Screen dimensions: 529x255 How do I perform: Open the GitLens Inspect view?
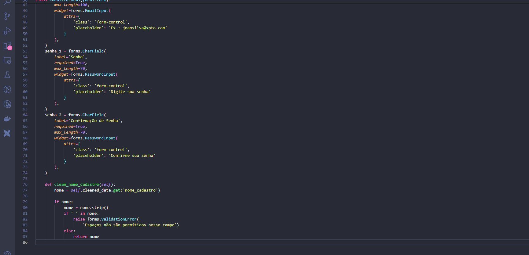coord(7,104)
